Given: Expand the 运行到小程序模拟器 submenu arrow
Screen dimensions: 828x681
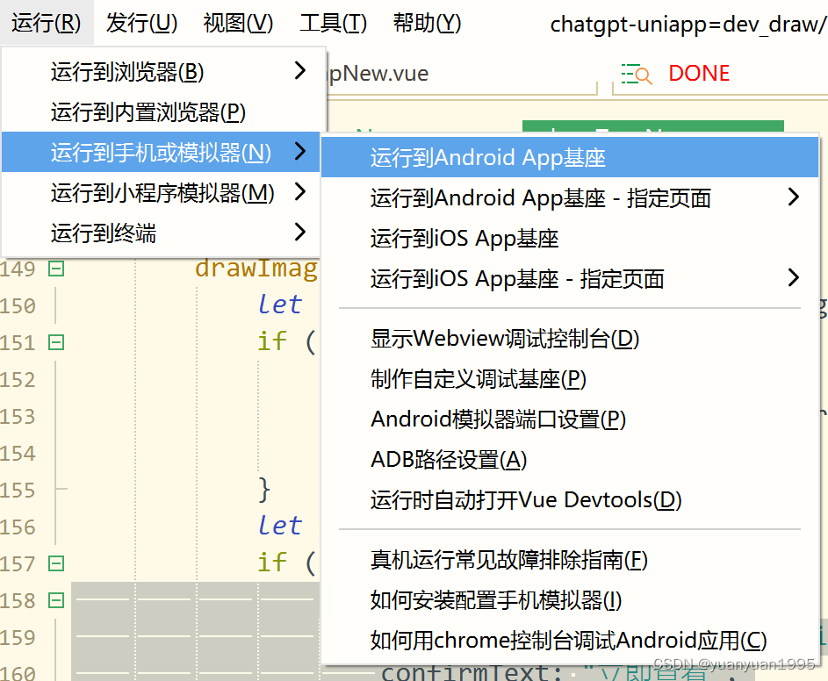Looking at the screenshot, I should [x=300, y=191].
